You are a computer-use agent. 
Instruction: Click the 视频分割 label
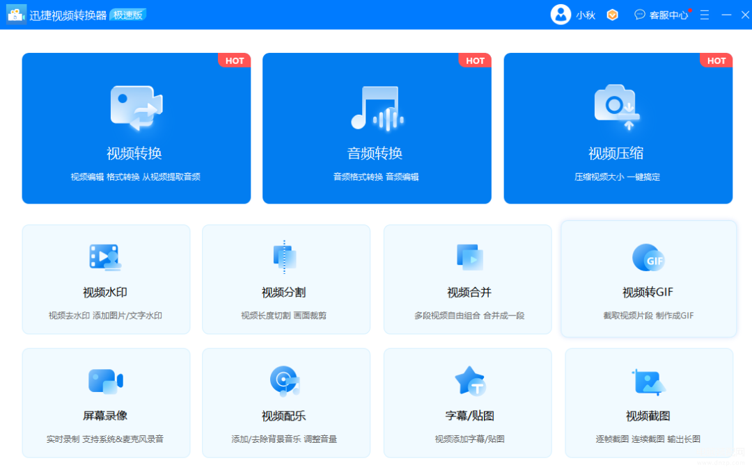point(283,293)
